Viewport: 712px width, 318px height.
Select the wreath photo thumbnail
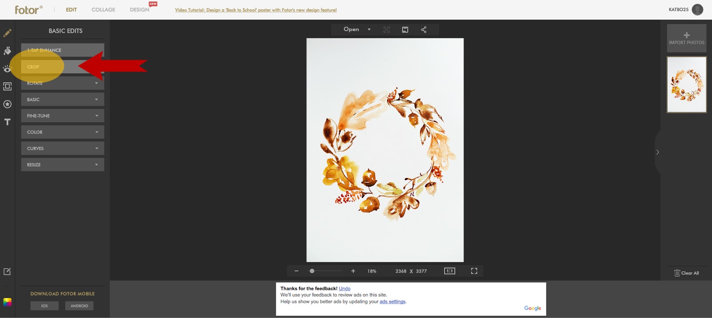687,85
